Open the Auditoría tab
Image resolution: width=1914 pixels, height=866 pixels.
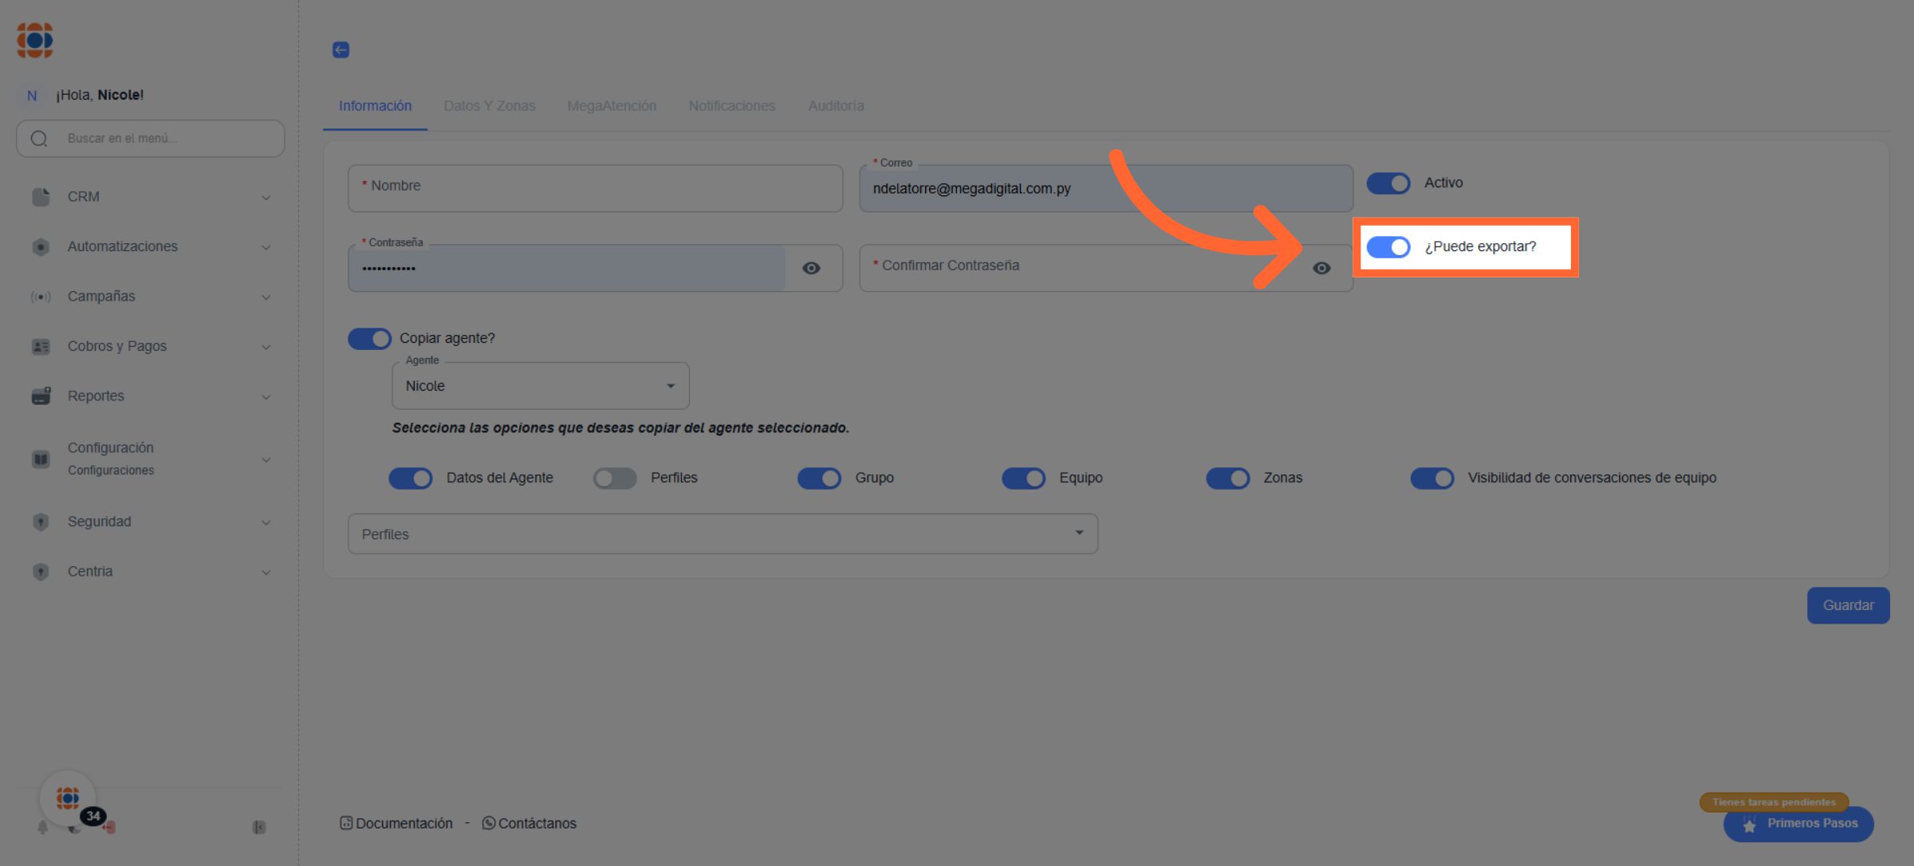(836, 106)
